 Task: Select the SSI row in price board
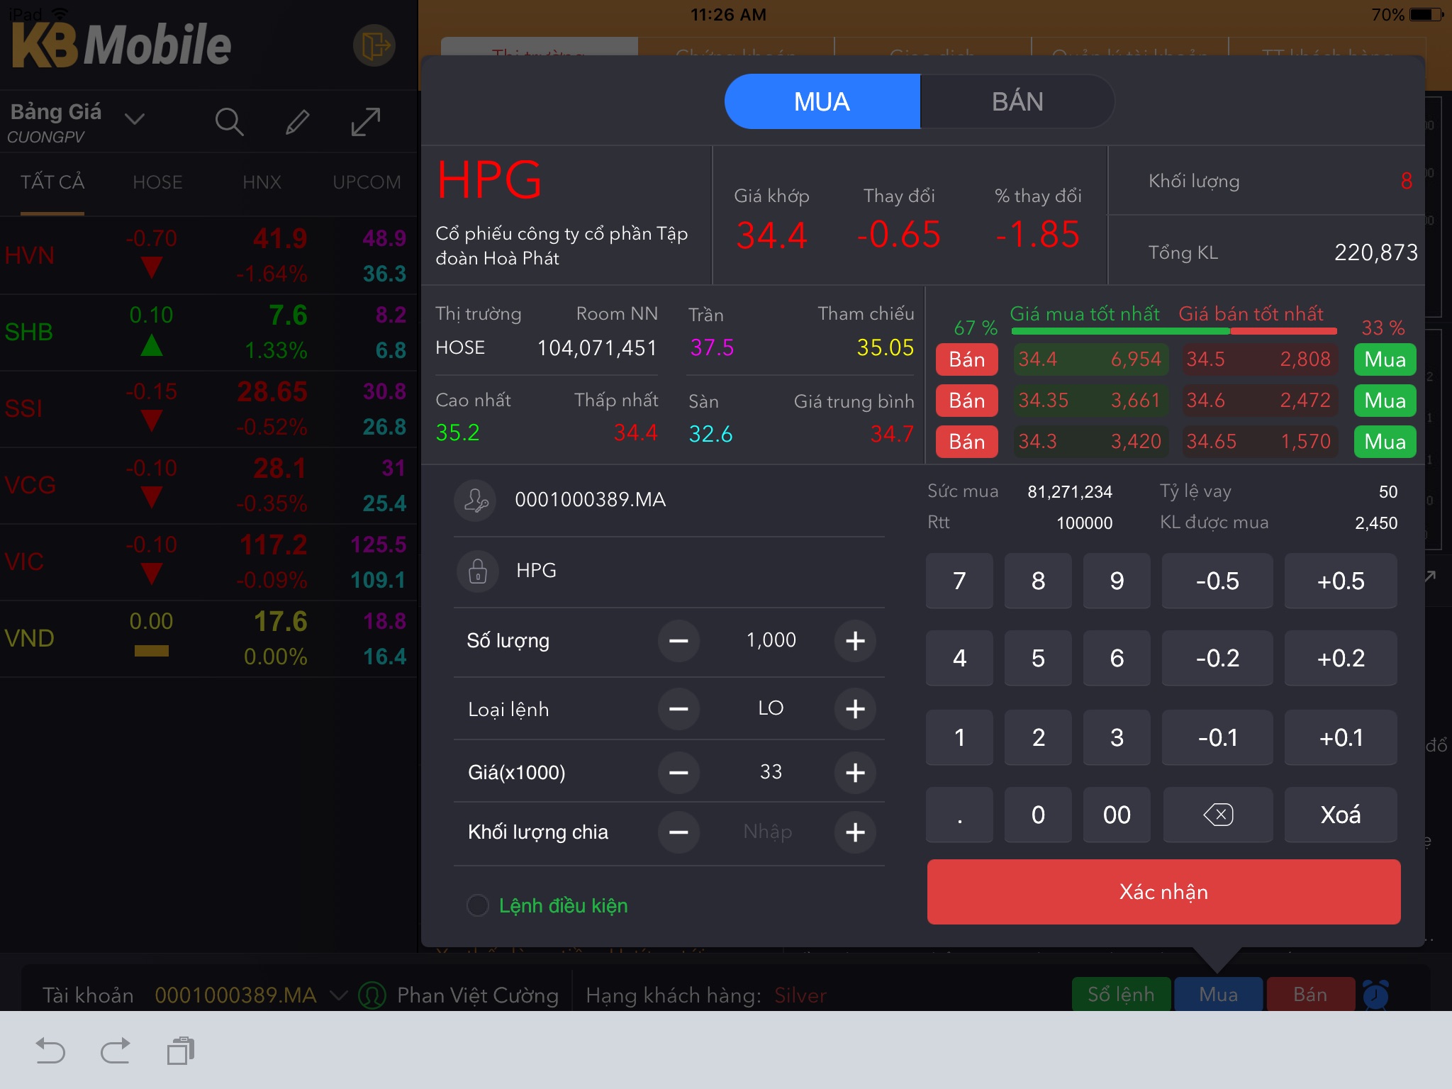tap(208, 409)
